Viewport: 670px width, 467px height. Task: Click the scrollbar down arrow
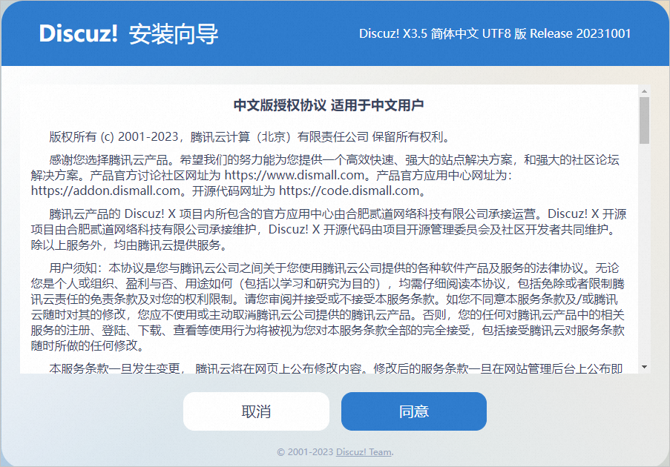pos(644,367)
